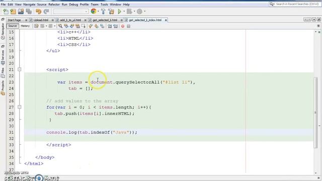Click the Save All icon
322x181 pixels.
click(x=29, y=12)
